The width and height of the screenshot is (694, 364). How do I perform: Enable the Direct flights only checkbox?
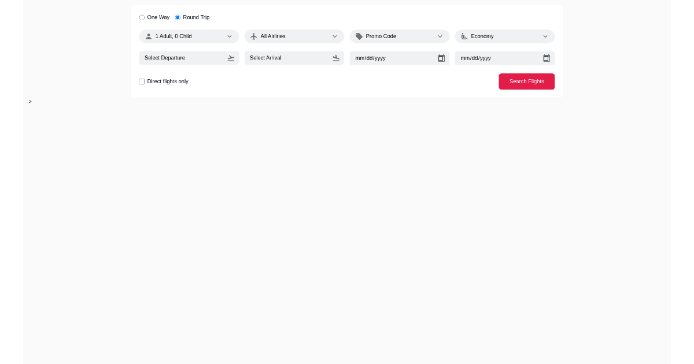(142, 81)
